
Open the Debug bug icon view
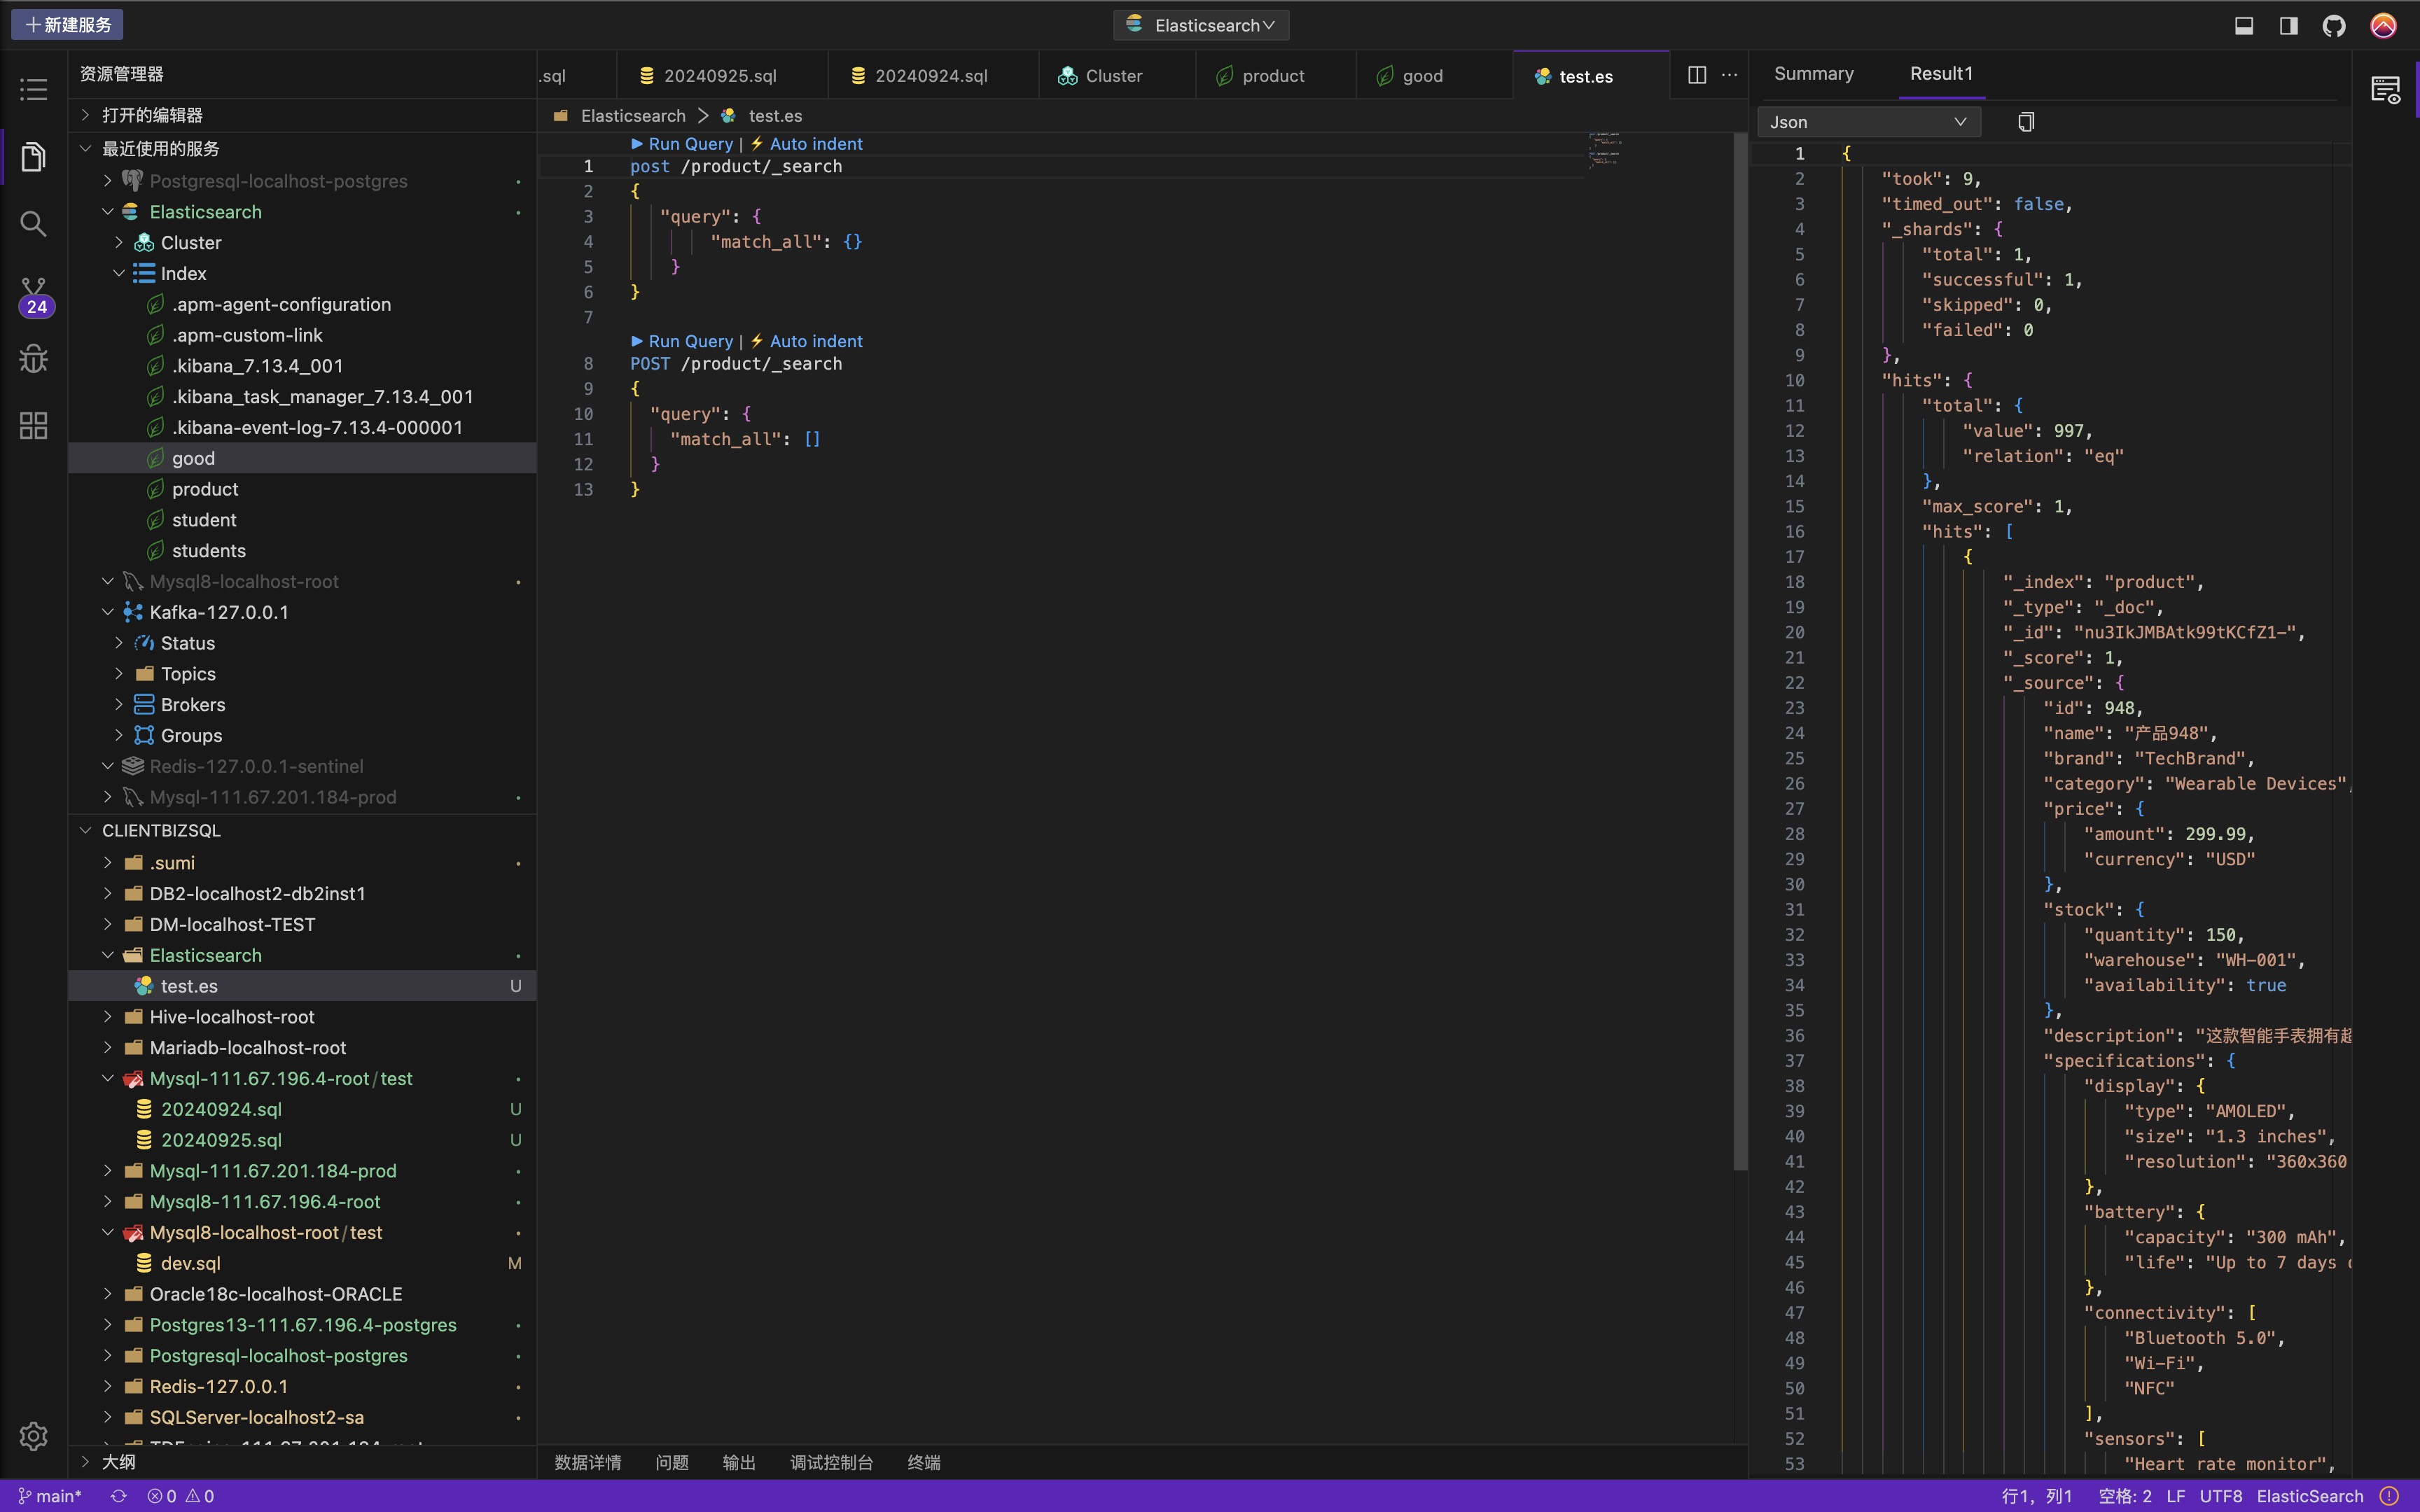pyautogui.click(x=33, y=359)
